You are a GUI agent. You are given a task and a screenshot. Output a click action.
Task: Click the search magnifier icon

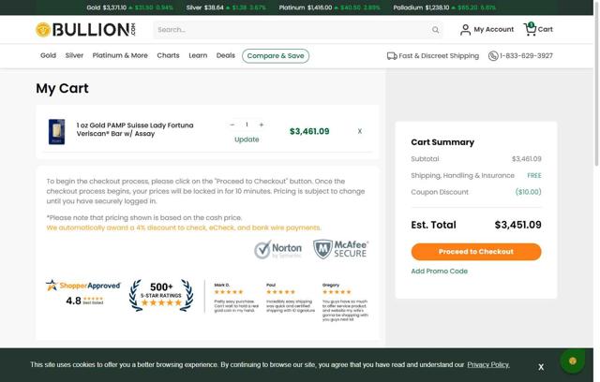[x=435, y=30]
